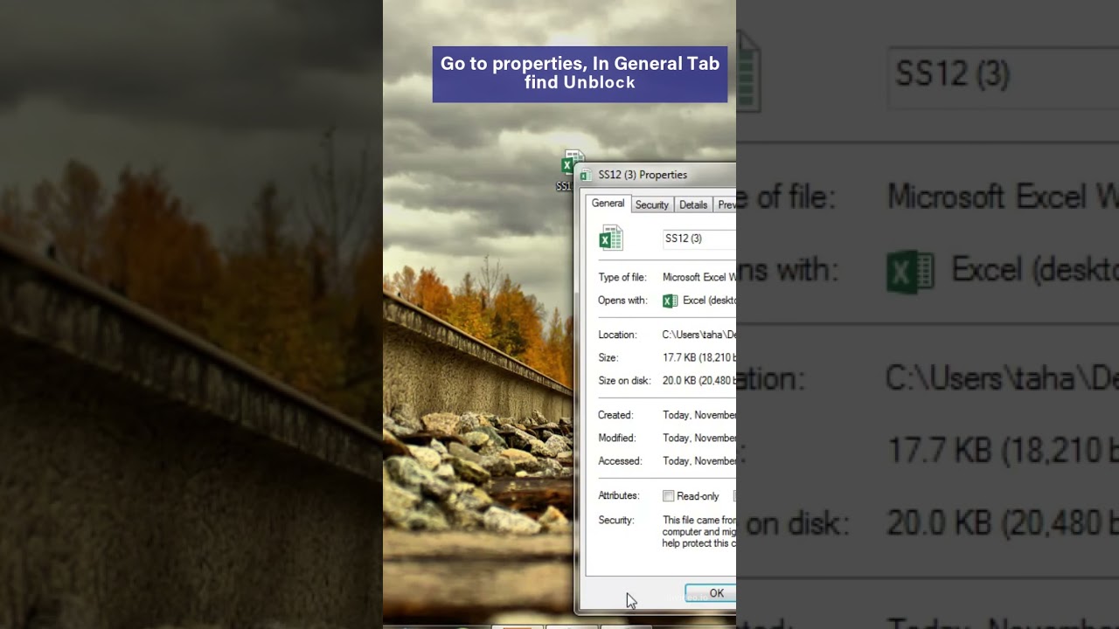Click the large Excel file icon beside the name field
The width and height of the screenshot is (1119, 629).
pos(610,238)
